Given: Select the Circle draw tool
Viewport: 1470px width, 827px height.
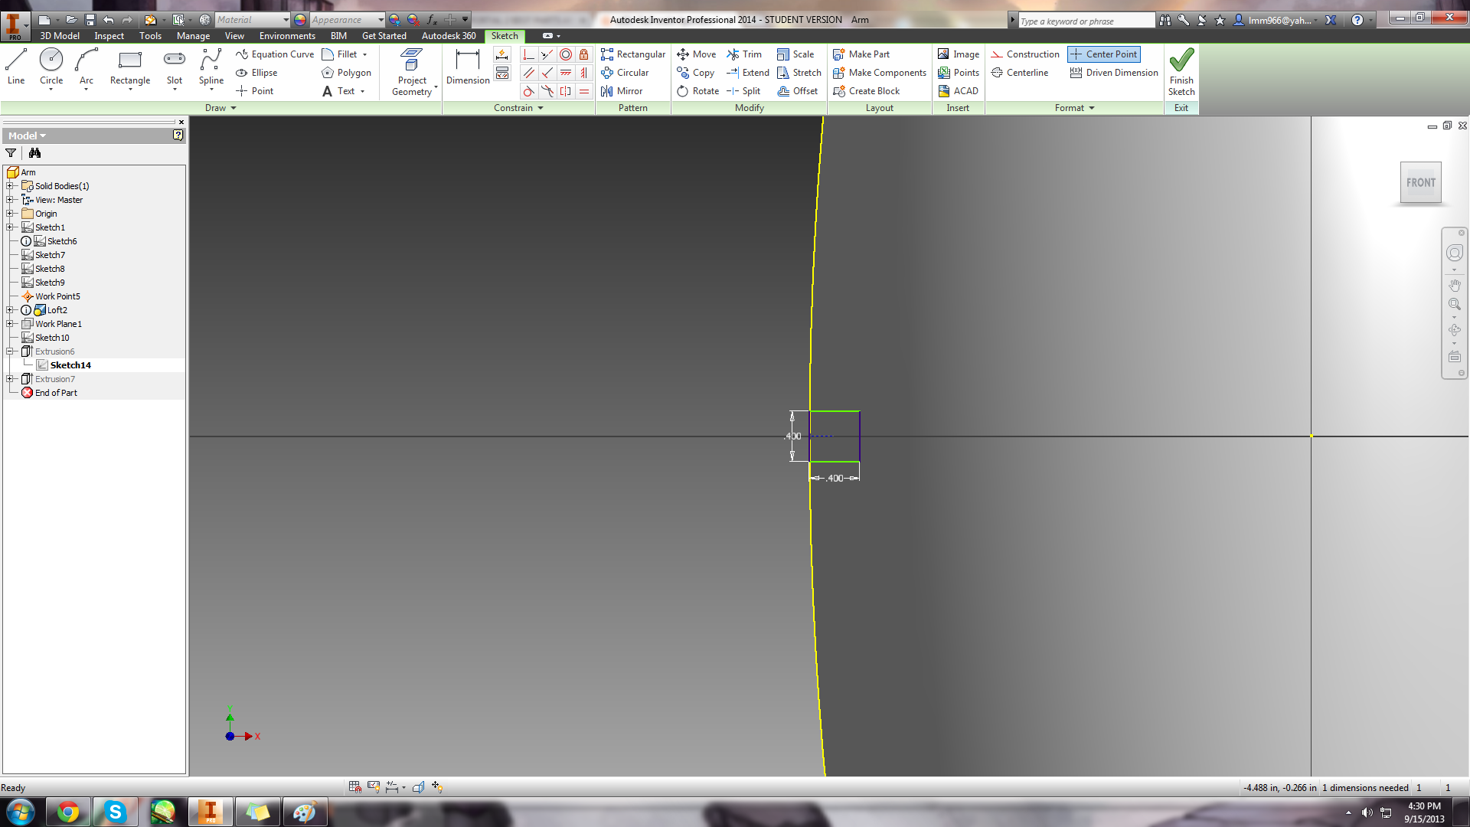Looking at the screenshot, I should [51, 67].
